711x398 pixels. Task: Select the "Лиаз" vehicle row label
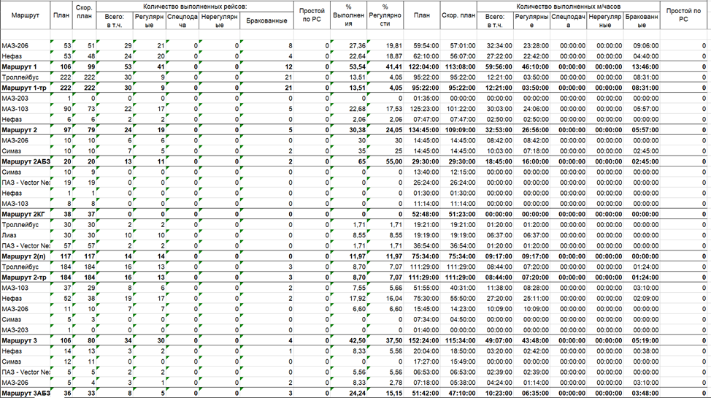[9, 236]
